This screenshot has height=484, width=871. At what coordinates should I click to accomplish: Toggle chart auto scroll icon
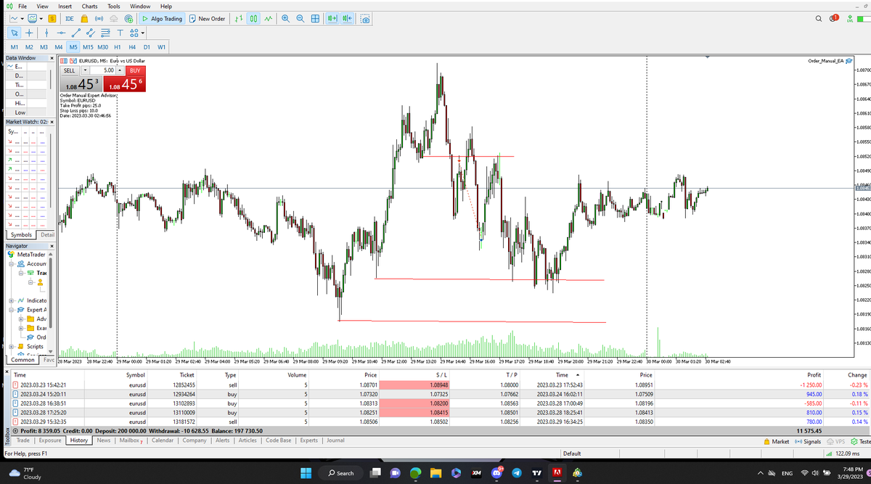pyautogui.click(x=332, y=18)
